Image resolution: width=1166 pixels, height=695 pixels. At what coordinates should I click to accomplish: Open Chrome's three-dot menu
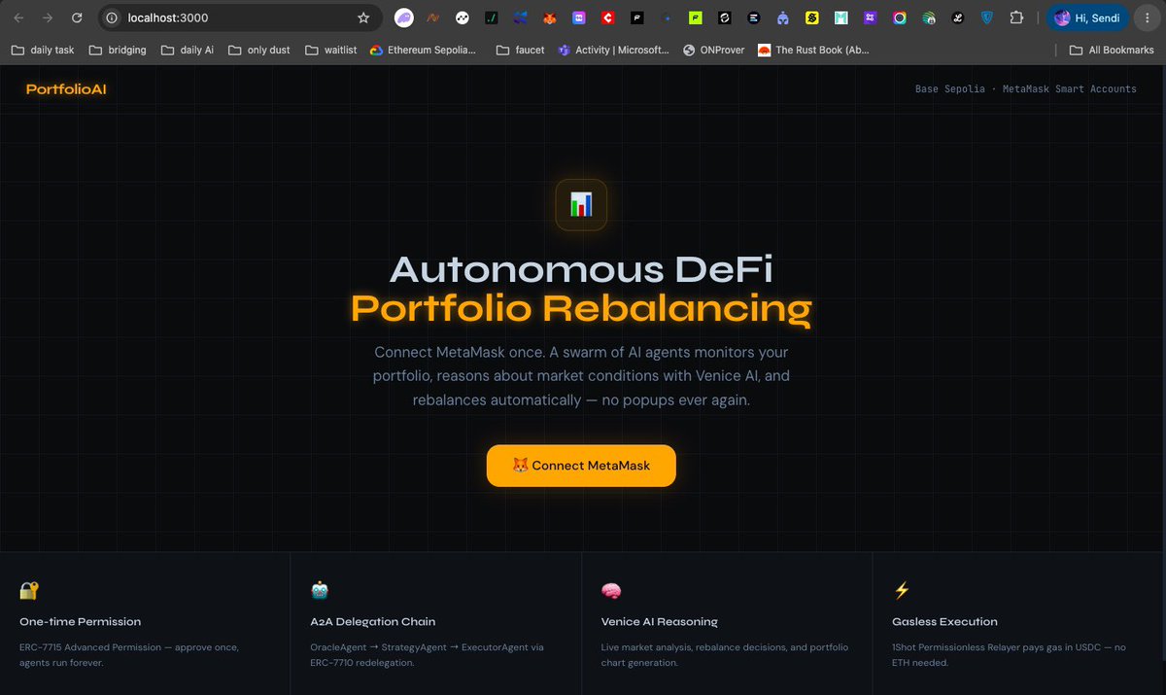coord(1148,17)
